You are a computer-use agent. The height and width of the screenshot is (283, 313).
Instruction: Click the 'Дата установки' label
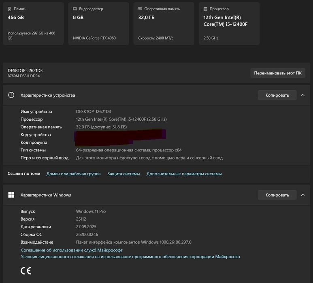pos(36,227)
